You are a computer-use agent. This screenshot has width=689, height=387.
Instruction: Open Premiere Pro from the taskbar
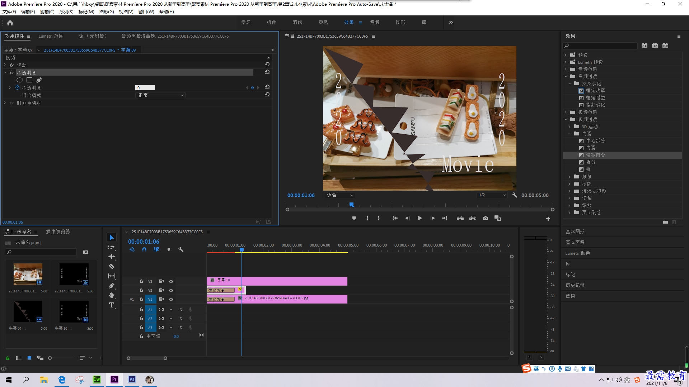pos(114,379)
